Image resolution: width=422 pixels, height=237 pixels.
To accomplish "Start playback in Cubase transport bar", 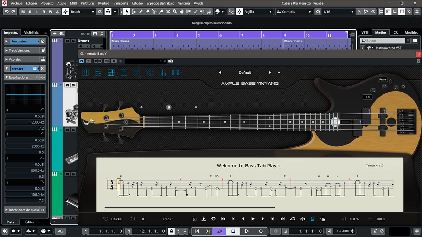I will point(247,231).
